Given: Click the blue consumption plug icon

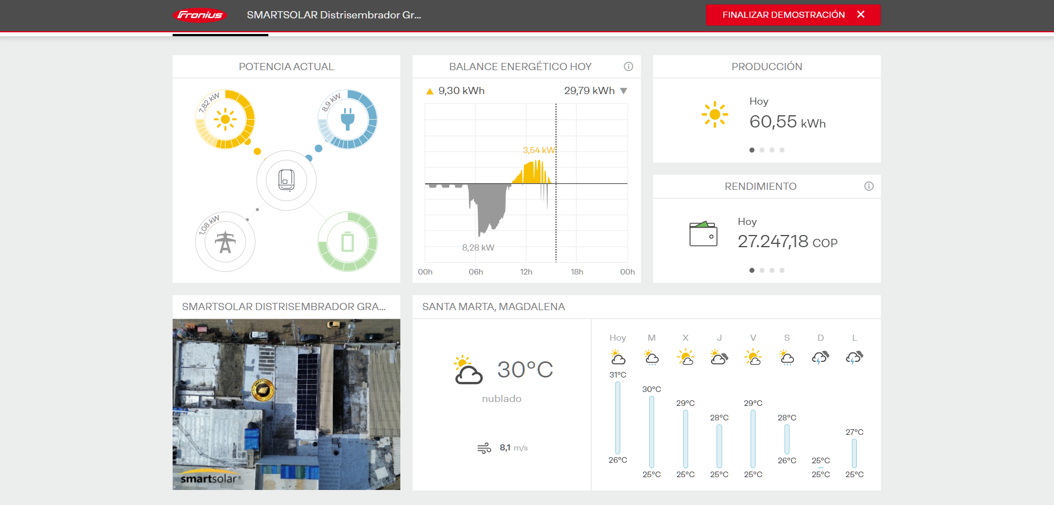Looking at the screenshot, I should [x=347, y=119].
